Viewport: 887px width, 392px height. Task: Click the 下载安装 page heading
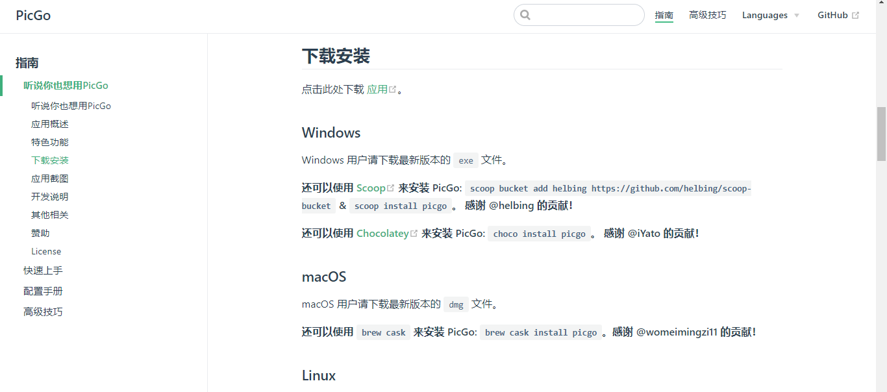(x=336, y=56)
